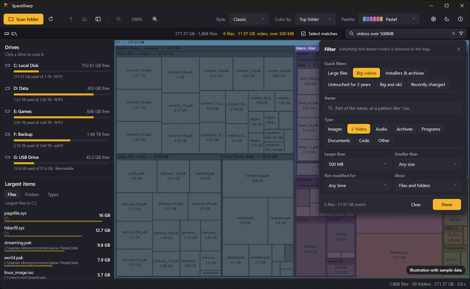470x289 pixels.
Task: Open settings gear icon
Action: 434,19
